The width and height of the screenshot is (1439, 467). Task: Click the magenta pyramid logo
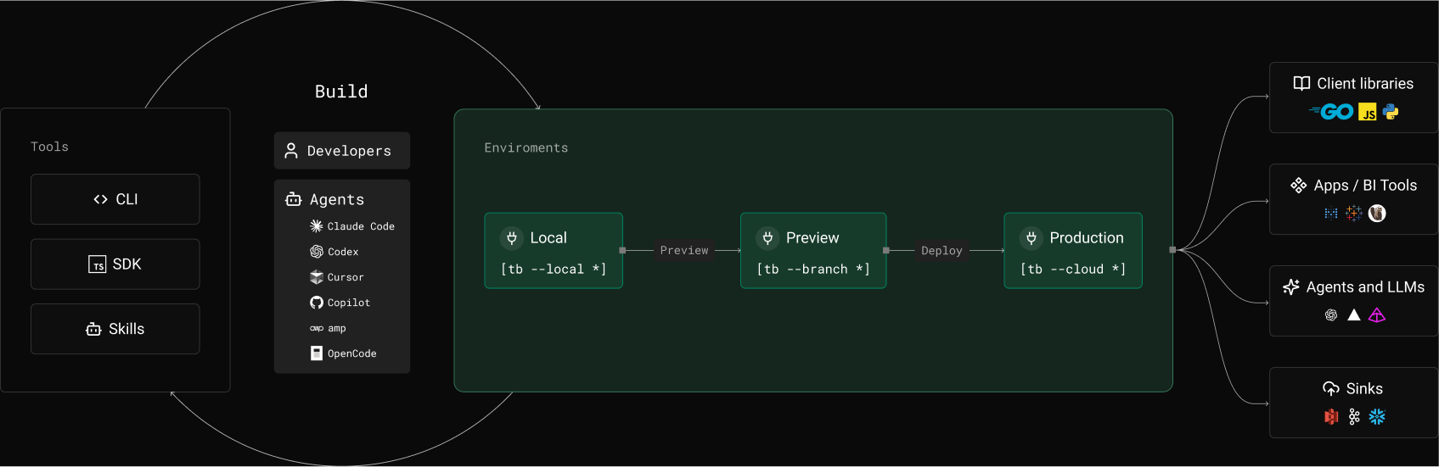1377,315
